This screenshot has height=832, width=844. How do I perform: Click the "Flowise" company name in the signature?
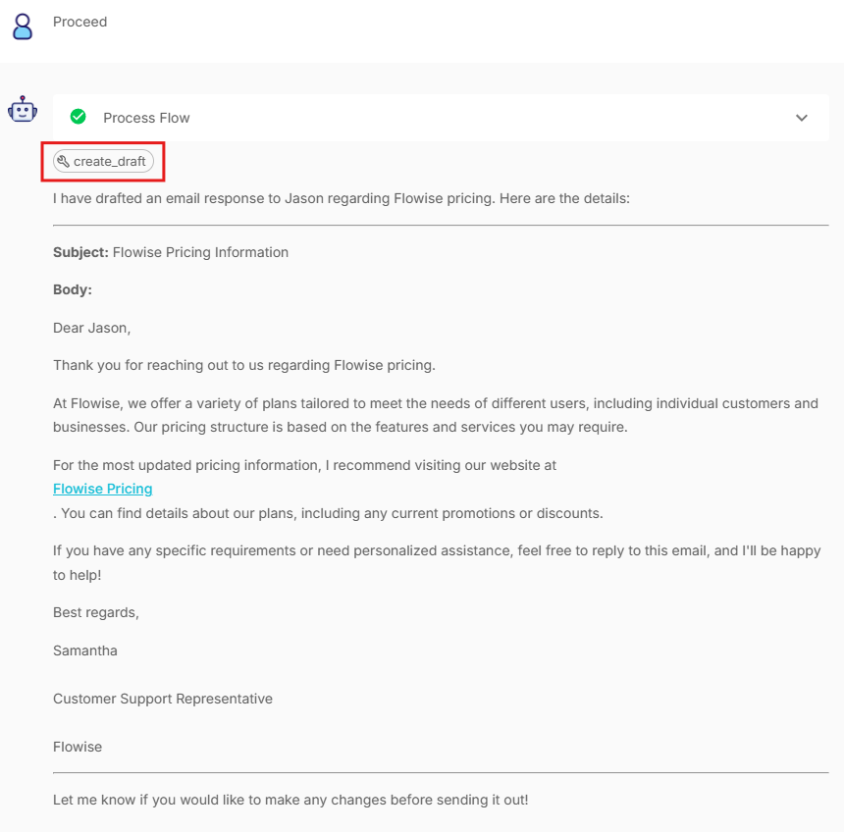pyautogui.click(x=78, y=747)
